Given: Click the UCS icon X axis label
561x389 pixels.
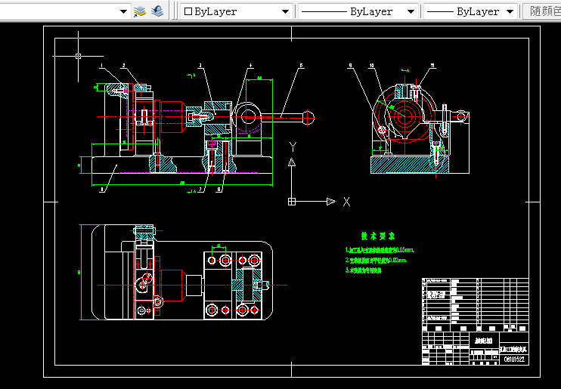Looking at the screenshot, I should click(346, 202).
